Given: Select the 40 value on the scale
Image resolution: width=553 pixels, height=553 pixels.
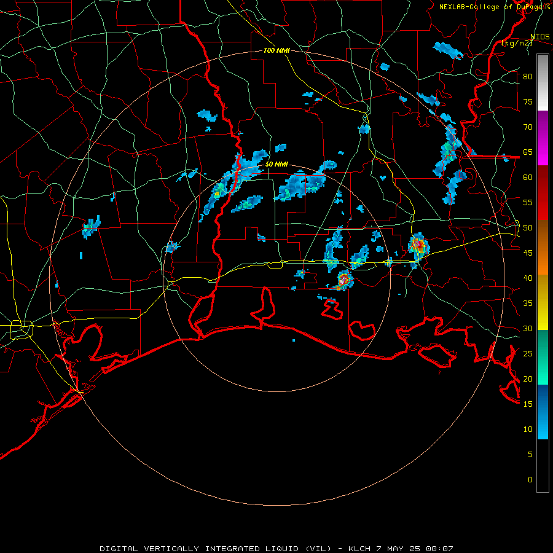Looking at the screenshot, I should pos(528,278).
